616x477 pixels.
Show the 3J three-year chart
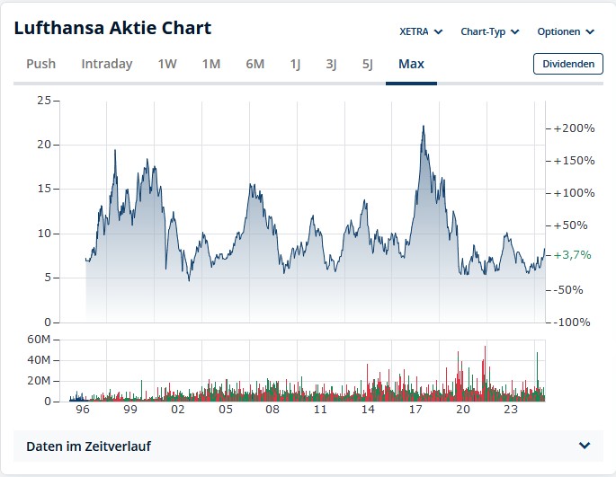pos(332,64)
